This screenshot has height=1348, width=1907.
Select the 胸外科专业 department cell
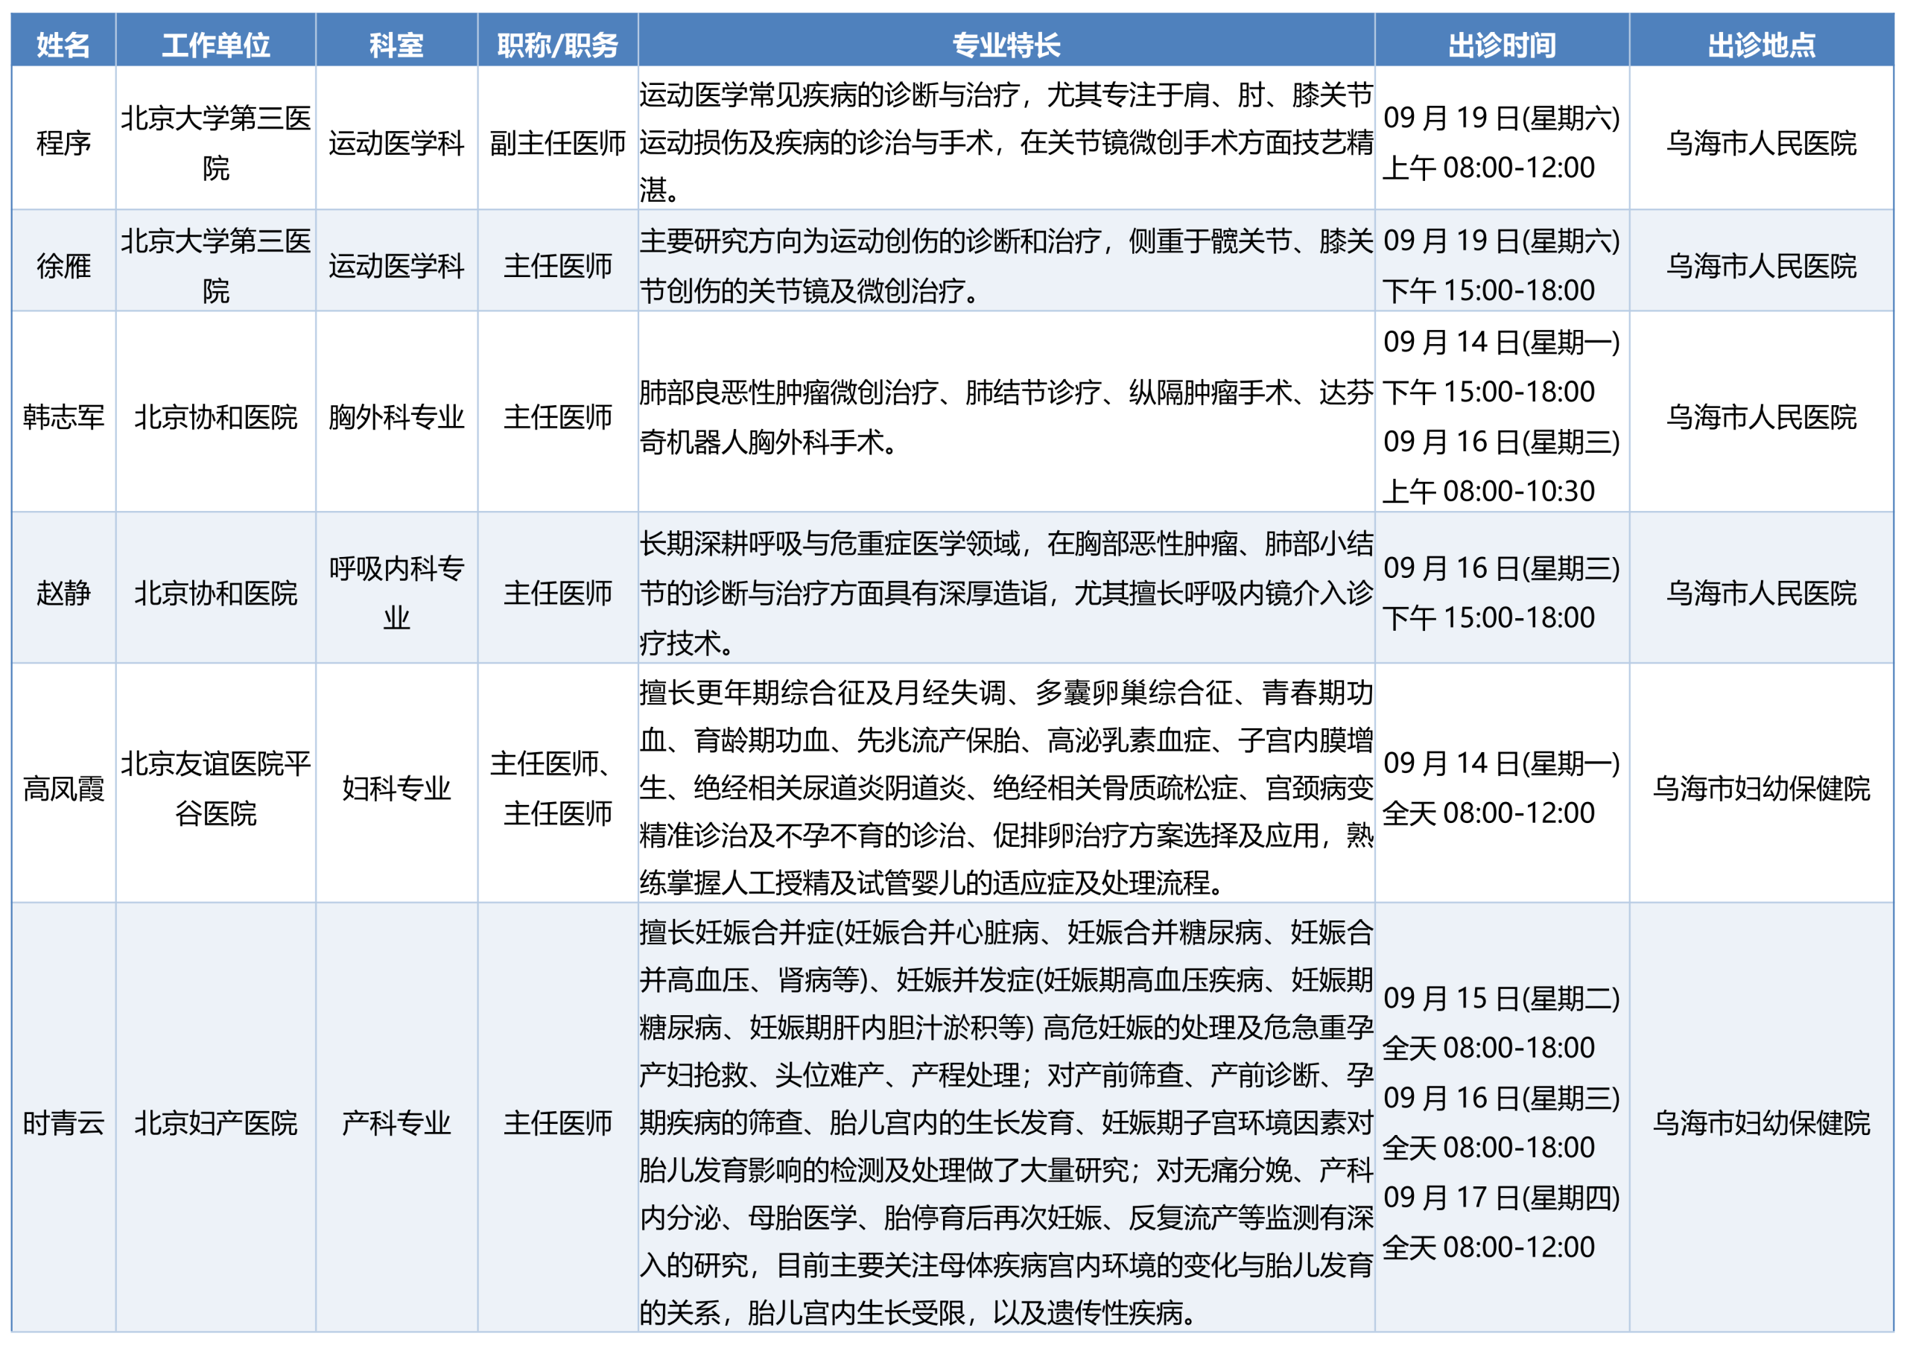(x=396, y=417)
